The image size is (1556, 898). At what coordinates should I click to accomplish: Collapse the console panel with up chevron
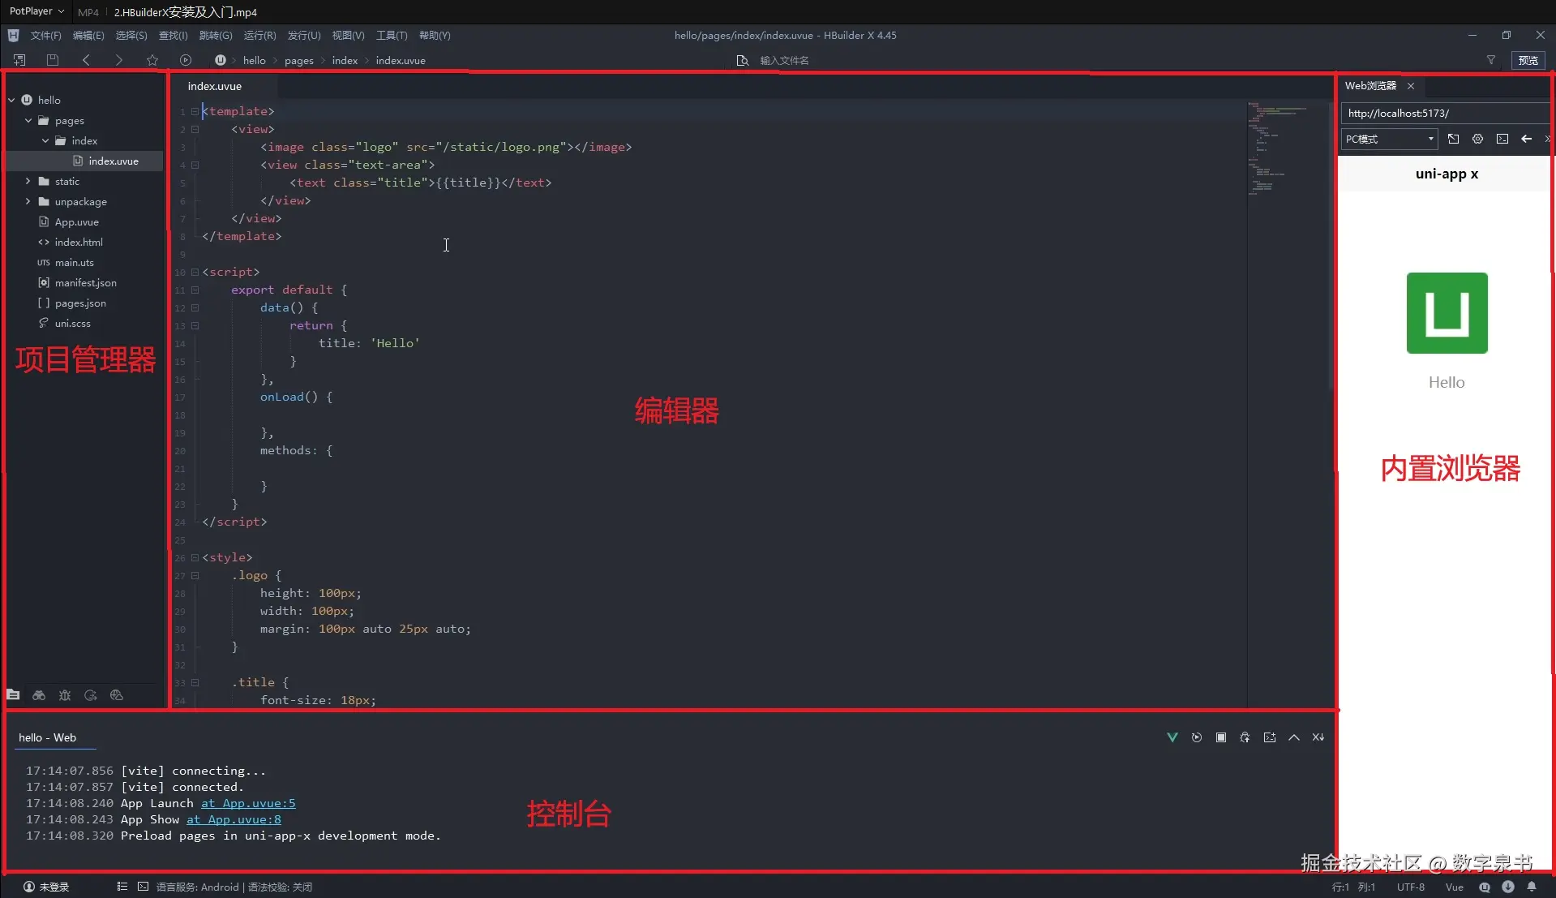click(x=1294, y=737)
